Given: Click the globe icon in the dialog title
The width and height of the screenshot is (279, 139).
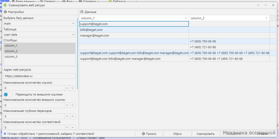Looking at the screenshot, I should (5, 5).
